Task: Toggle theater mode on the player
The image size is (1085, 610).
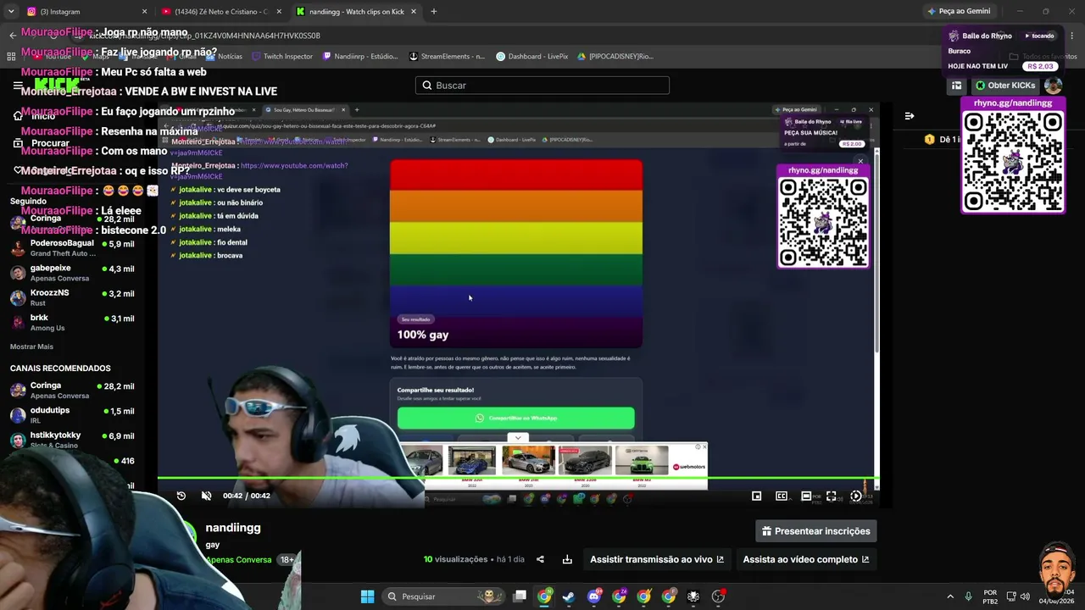Action: pos(806,496)
